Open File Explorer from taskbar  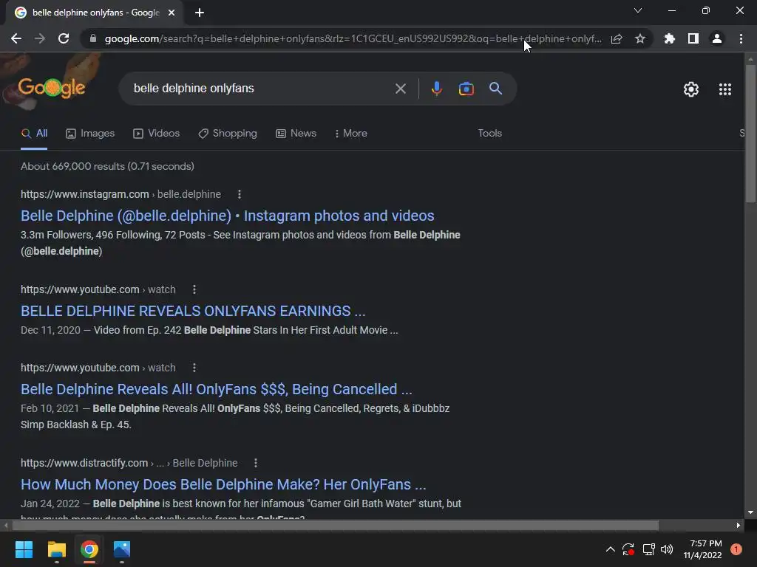[56, 549]
